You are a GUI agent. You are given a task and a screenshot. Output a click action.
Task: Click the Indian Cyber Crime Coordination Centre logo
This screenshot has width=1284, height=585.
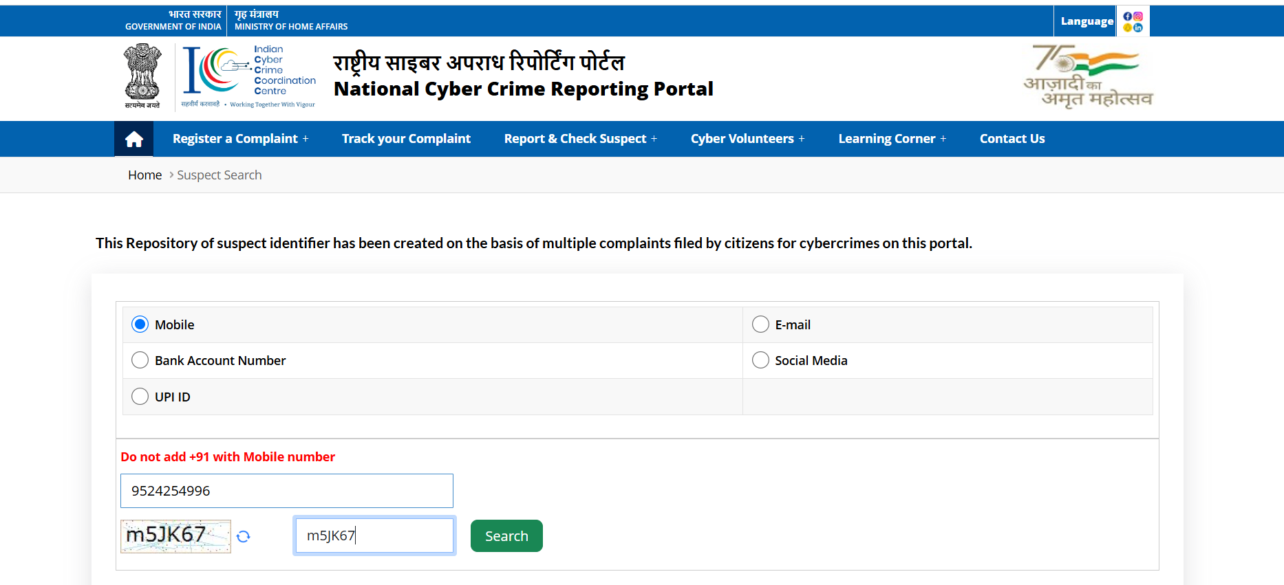pyautogui.click(x=248, y=77)
